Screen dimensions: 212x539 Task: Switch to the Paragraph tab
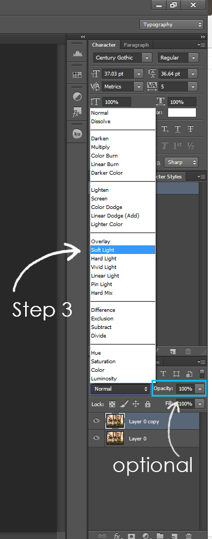[136, 44]
